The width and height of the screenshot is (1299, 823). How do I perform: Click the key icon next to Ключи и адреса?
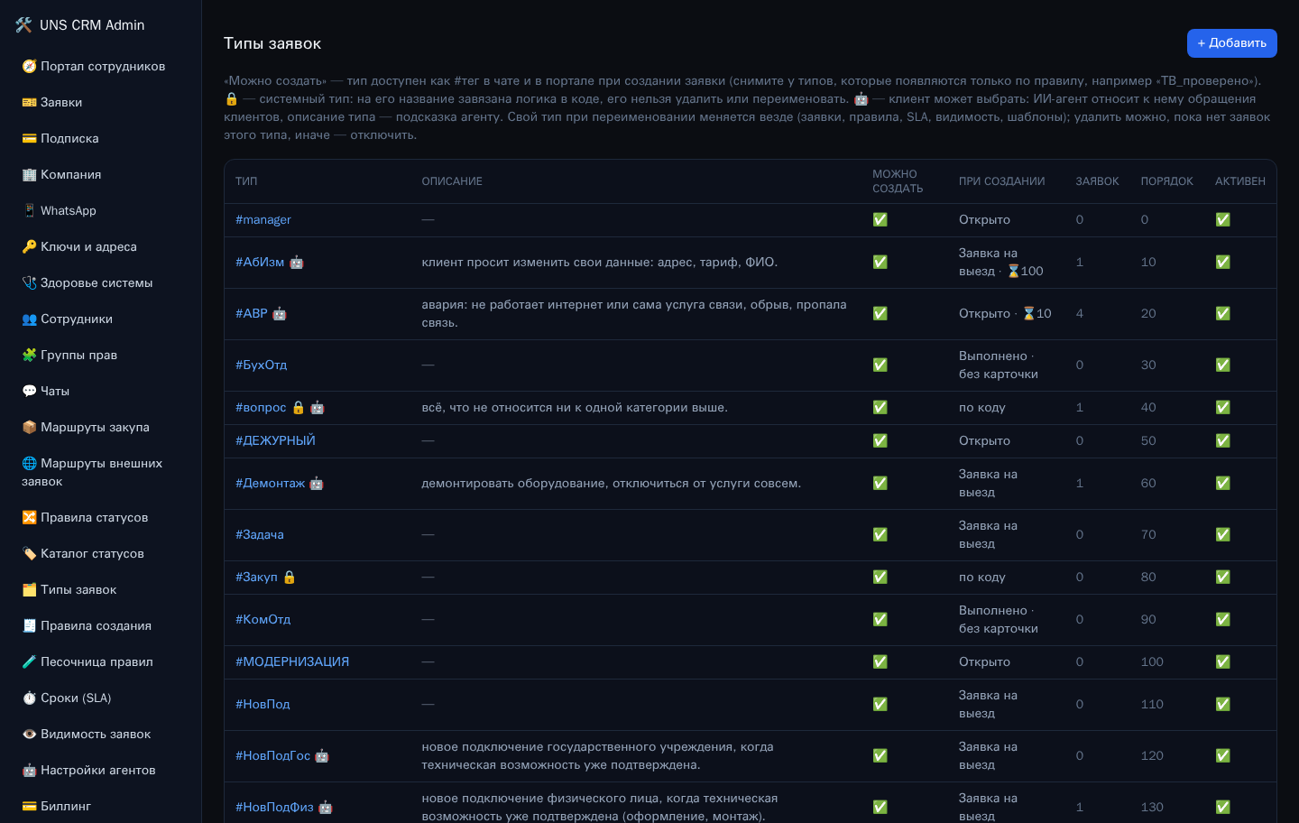coord(29,246)
